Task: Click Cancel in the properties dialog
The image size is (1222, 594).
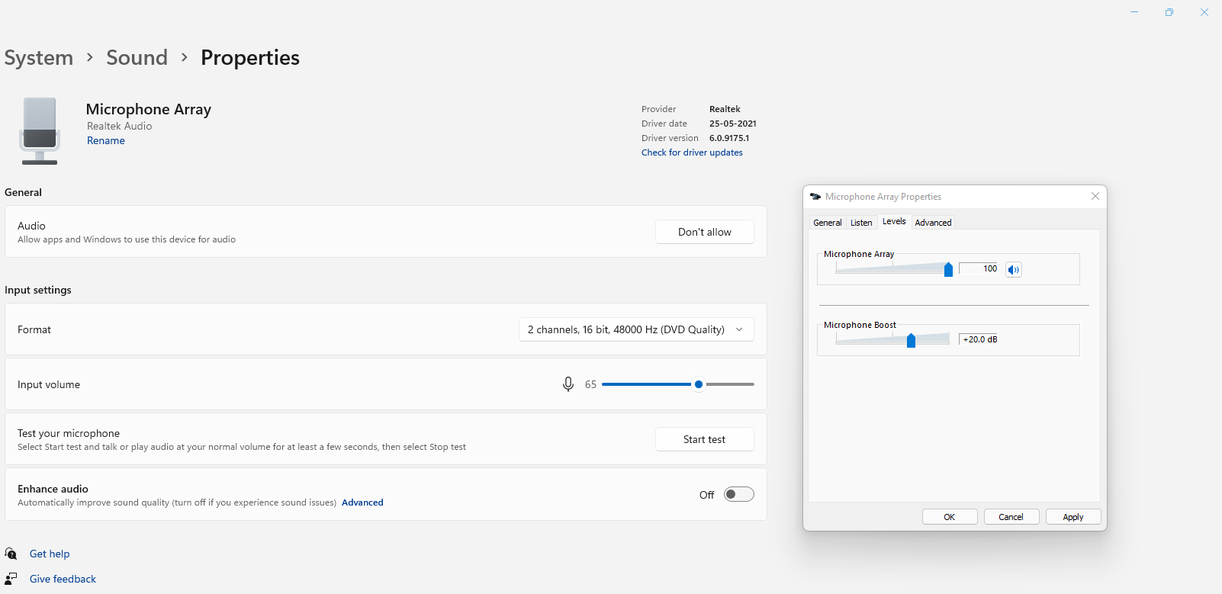Action: tap(1011, 517)
